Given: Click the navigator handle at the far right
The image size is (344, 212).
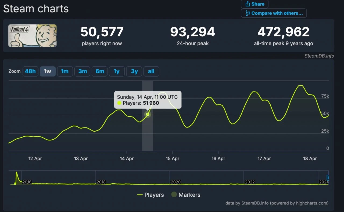Looking at the screenshot, I should pos(328,178).
